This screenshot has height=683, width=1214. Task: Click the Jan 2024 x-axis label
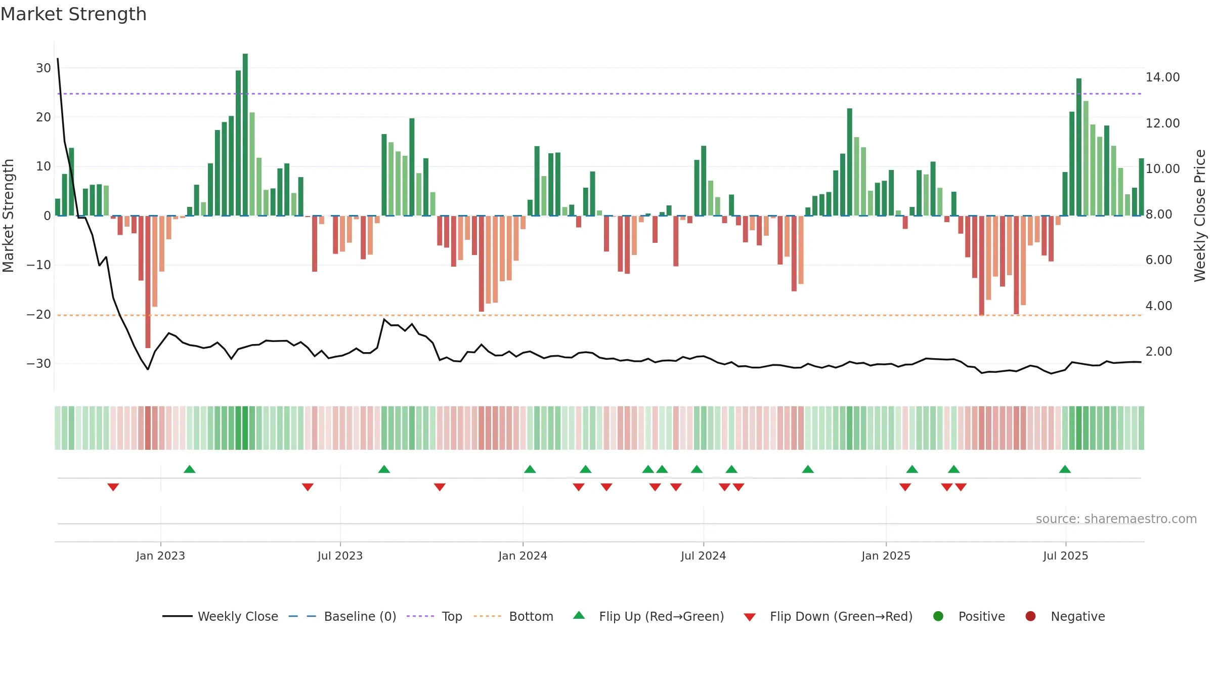523,556
